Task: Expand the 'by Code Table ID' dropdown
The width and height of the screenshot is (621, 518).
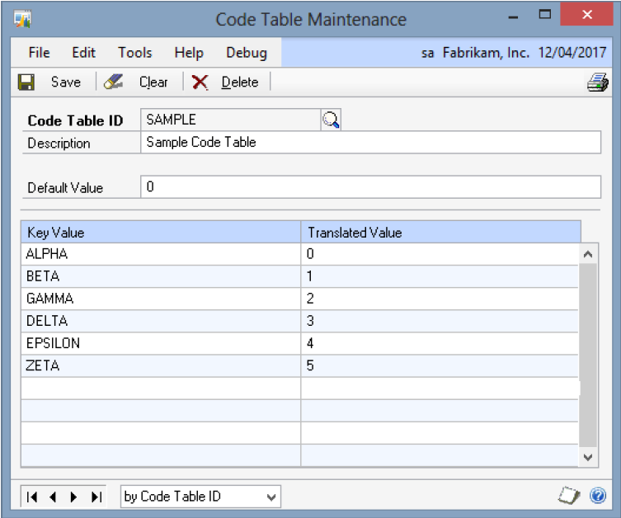Action: tap(272, 497)
